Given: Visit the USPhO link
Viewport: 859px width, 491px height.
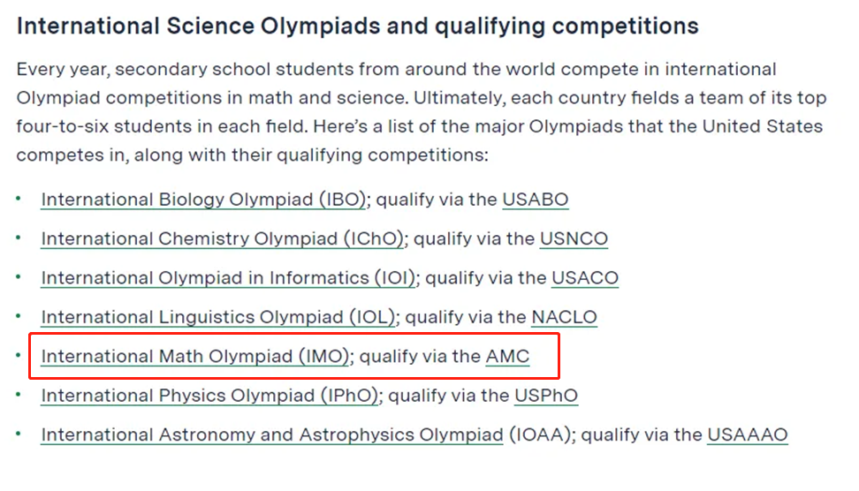Looking at the screenshot, I should 546,396.
